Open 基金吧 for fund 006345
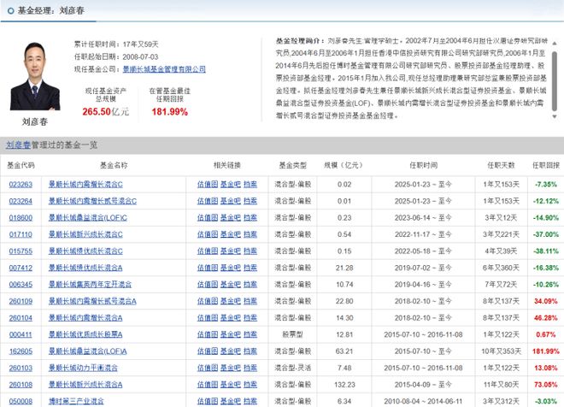 (x=231, y=285)
